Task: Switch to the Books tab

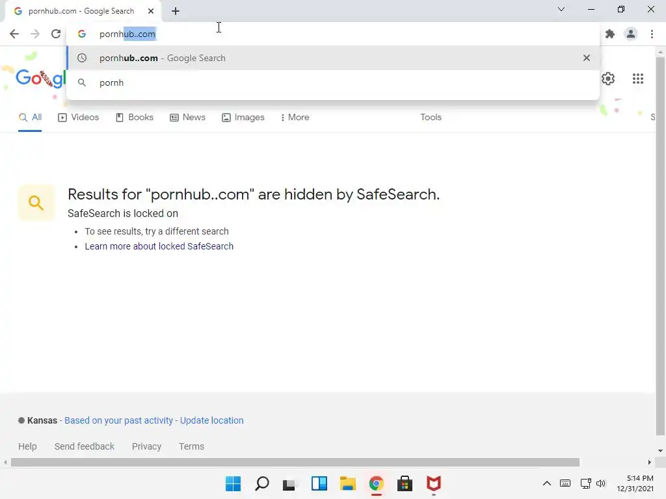Action: [x=135, y=118]
